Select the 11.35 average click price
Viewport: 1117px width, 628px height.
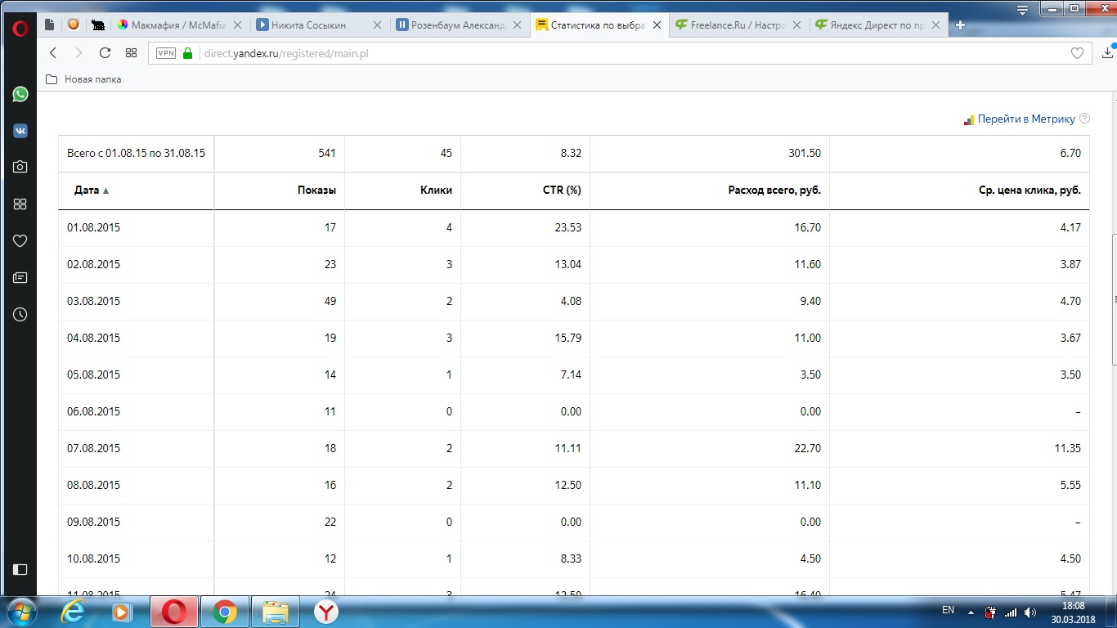(1066, 448)
